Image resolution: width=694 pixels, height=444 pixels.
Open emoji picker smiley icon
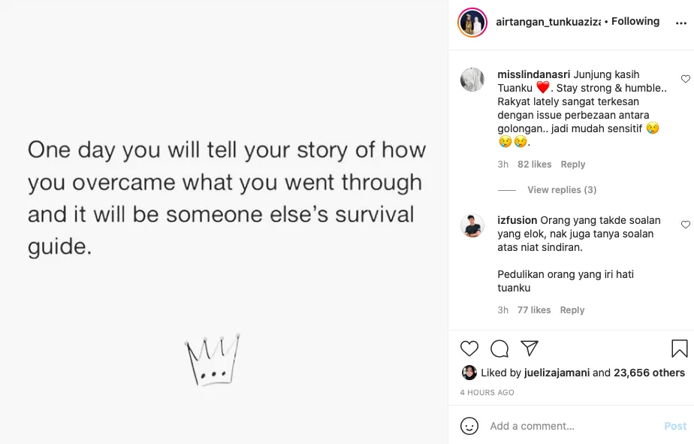pyautogui.click(x=469, y=426)
